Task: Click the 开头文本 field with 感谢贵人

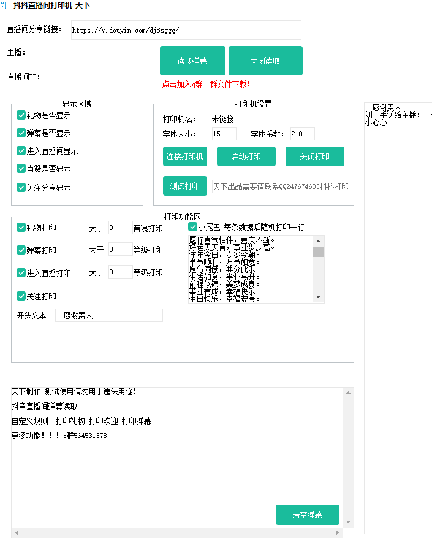Action: pyautogui.click(x=109, y=315)
